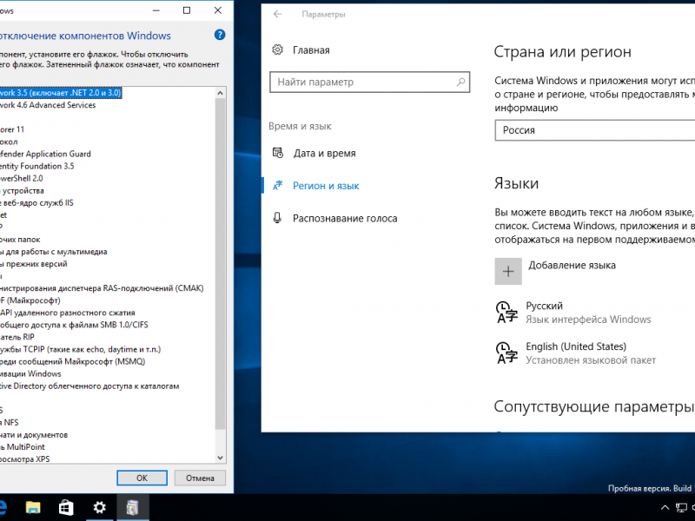695x521 pixels.
Task: Confirm the components dialog with OK
Action: pyautogui.click(x=142, y=478)
